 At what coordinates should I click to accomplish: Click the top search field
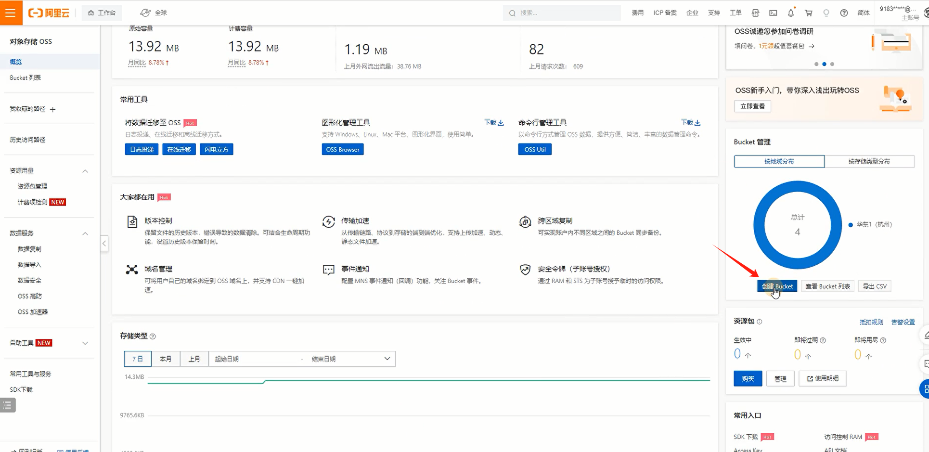tap(562, 13)
